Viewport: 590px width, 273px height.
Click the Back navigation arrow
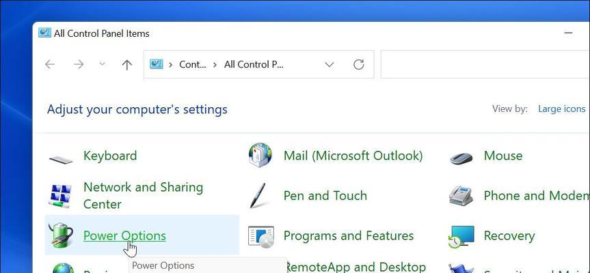point(50,65)
